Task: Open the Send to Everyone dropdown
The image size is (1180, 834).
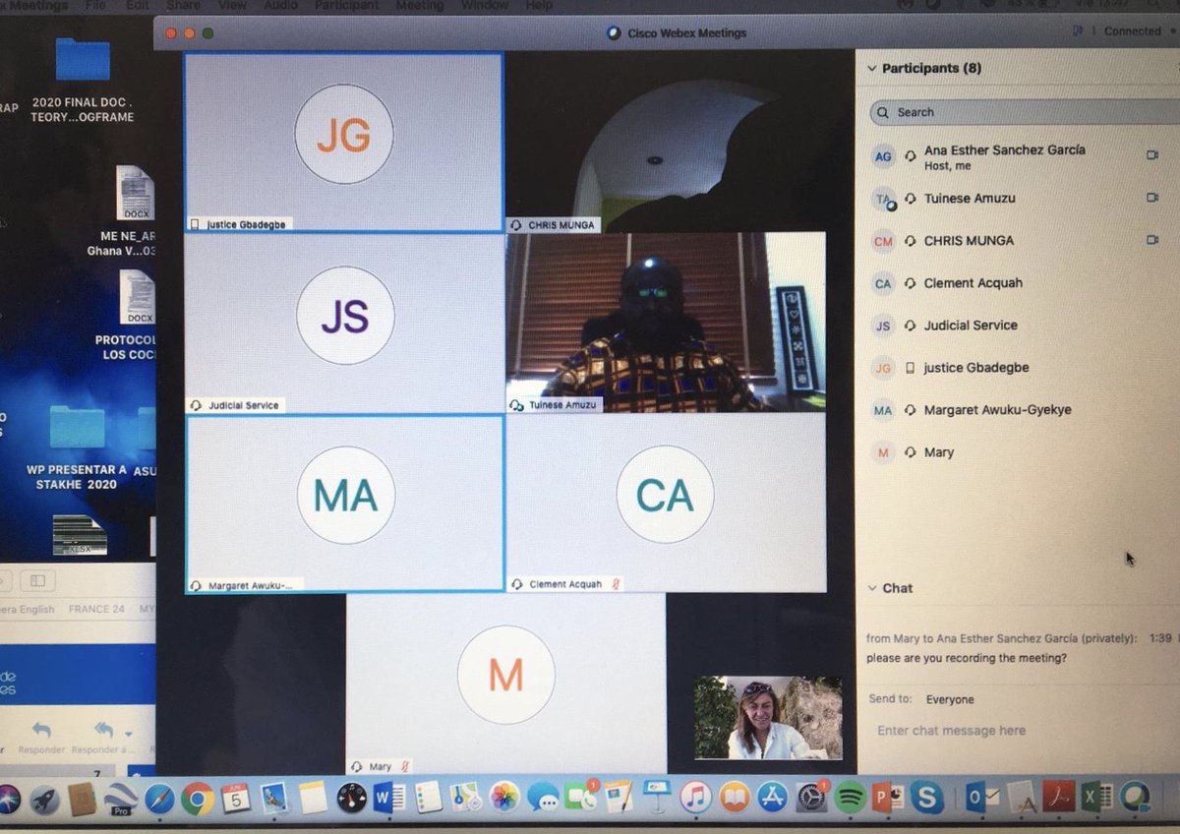Action: (949, 699)
